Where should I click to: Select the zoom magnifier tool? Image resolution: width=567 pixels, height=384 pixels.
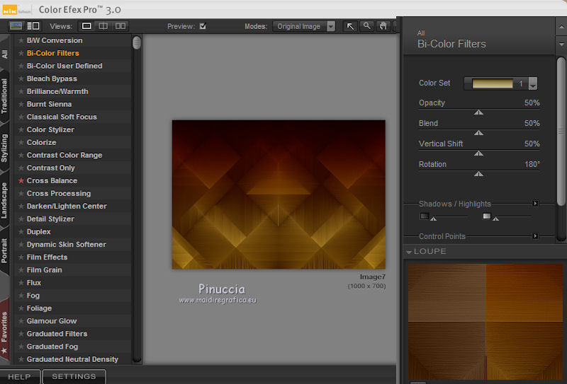(367, 26)
